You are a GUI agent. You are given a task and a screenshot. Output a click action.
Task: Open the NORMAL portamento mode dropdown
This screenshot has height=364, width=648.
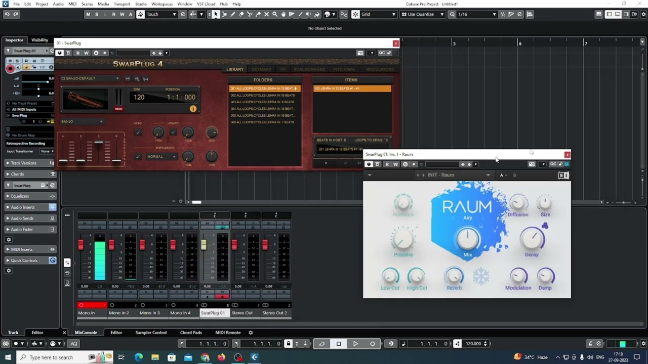coord(161,157)
